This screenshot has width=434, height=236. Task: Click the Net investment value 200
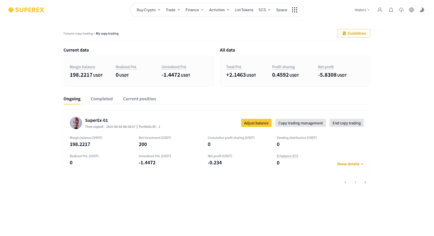point(143,144)
